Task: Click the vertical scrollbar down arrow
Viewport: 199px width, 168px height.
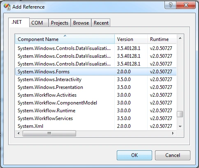Action: 180,127
